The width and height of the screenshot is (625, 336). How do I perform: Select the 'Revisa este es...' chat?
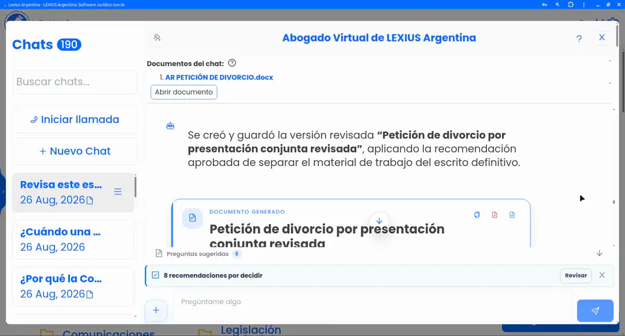72,192
